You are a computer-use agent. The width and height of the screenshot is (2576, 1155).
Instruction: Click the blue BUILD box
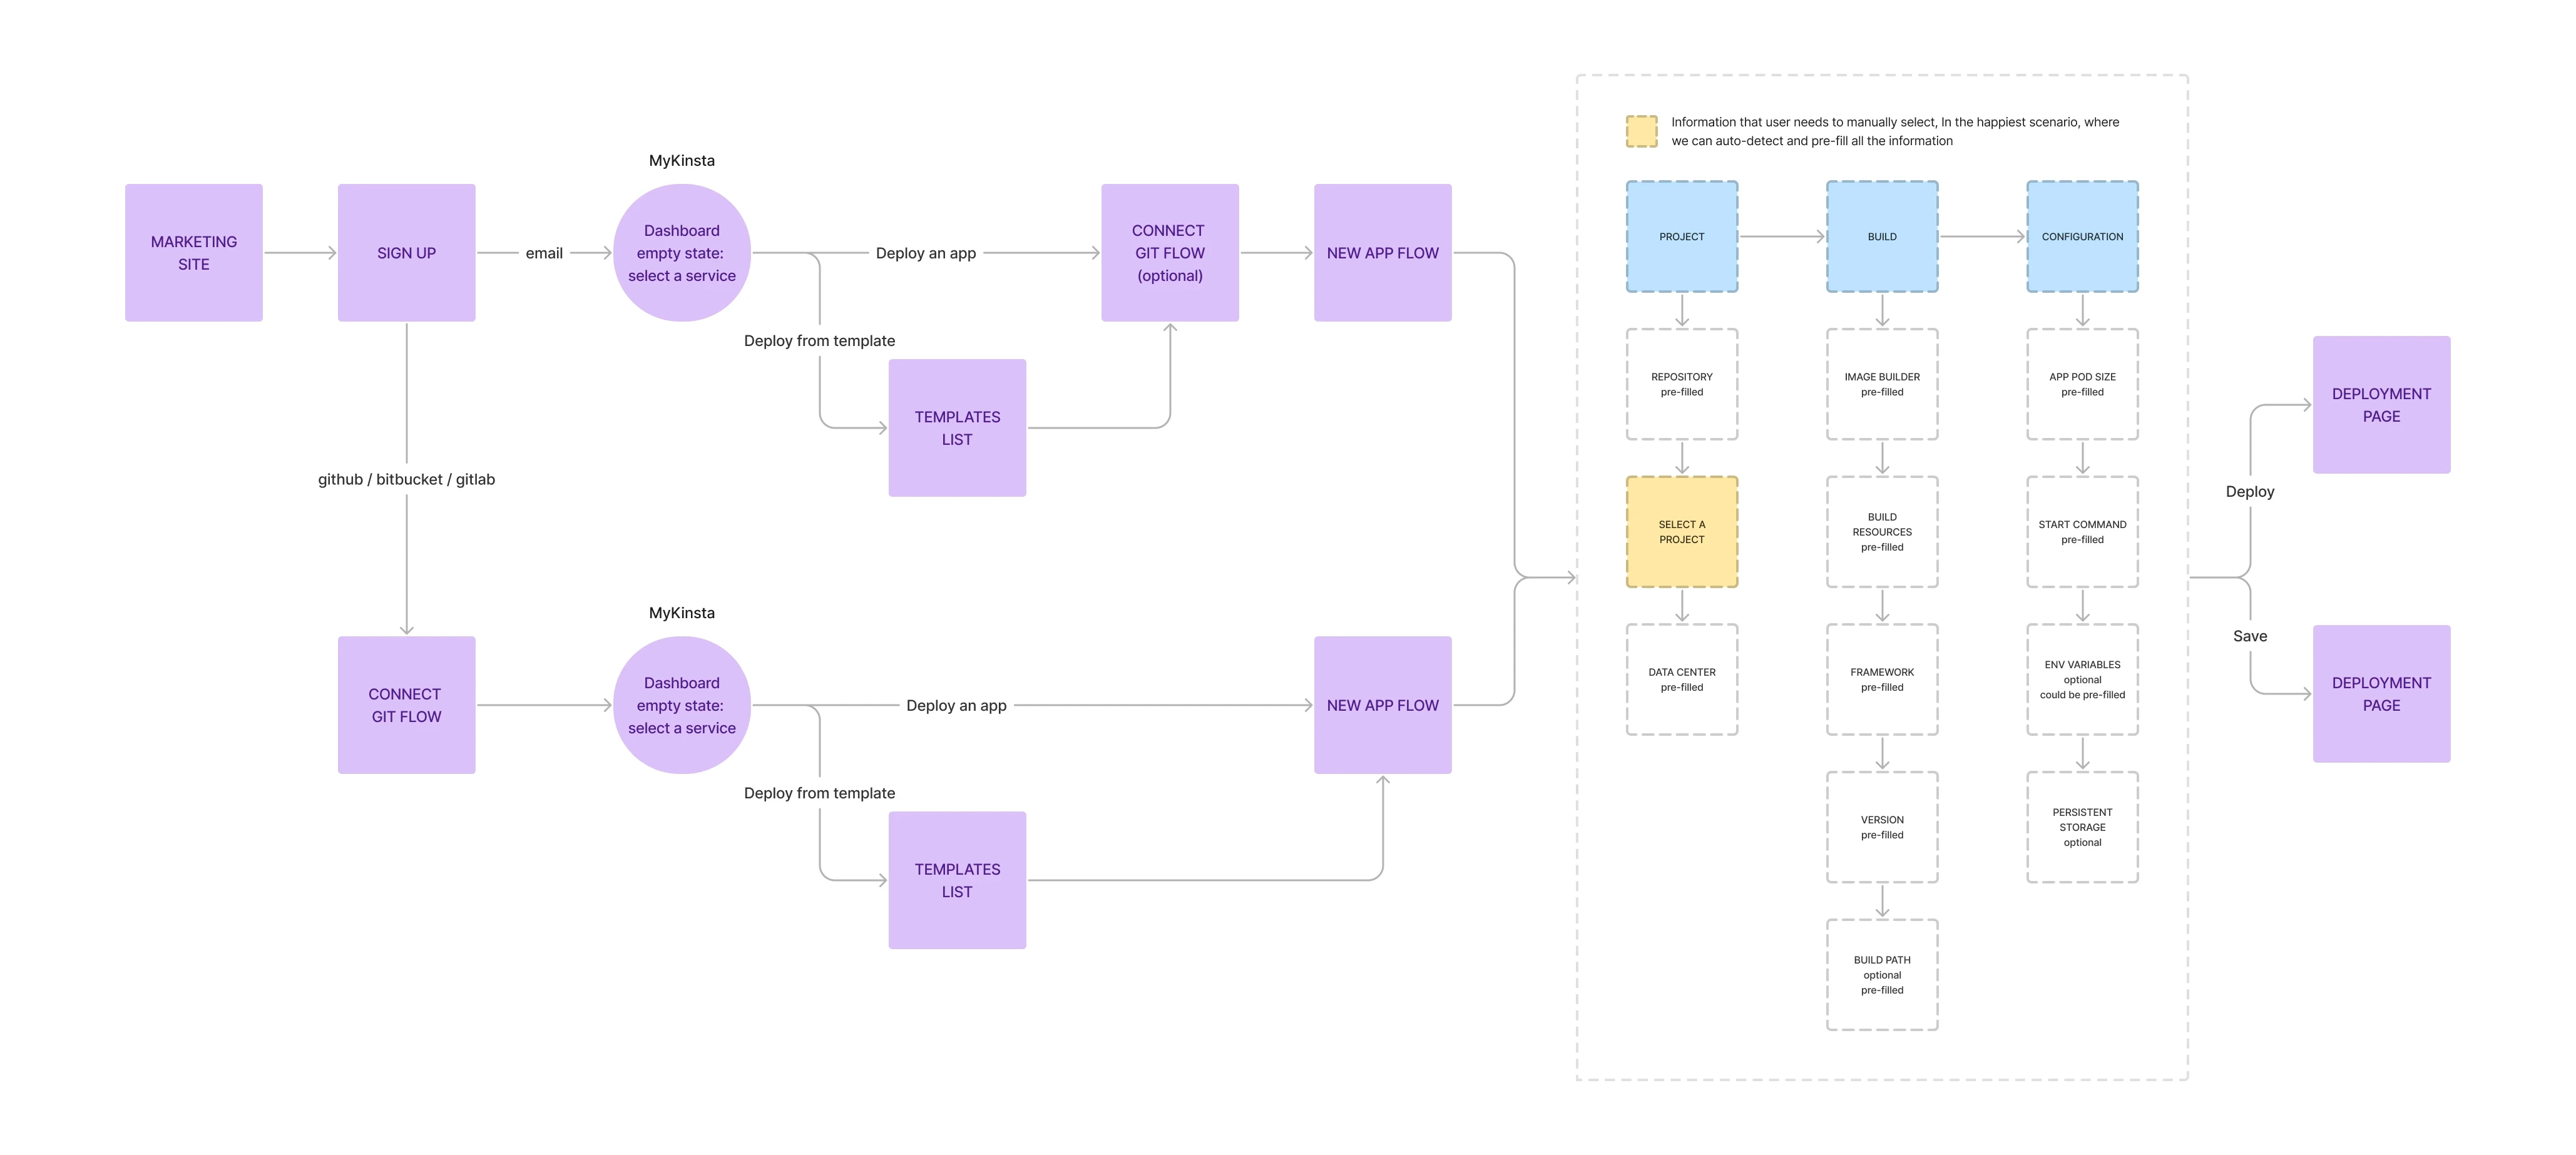1882,237
